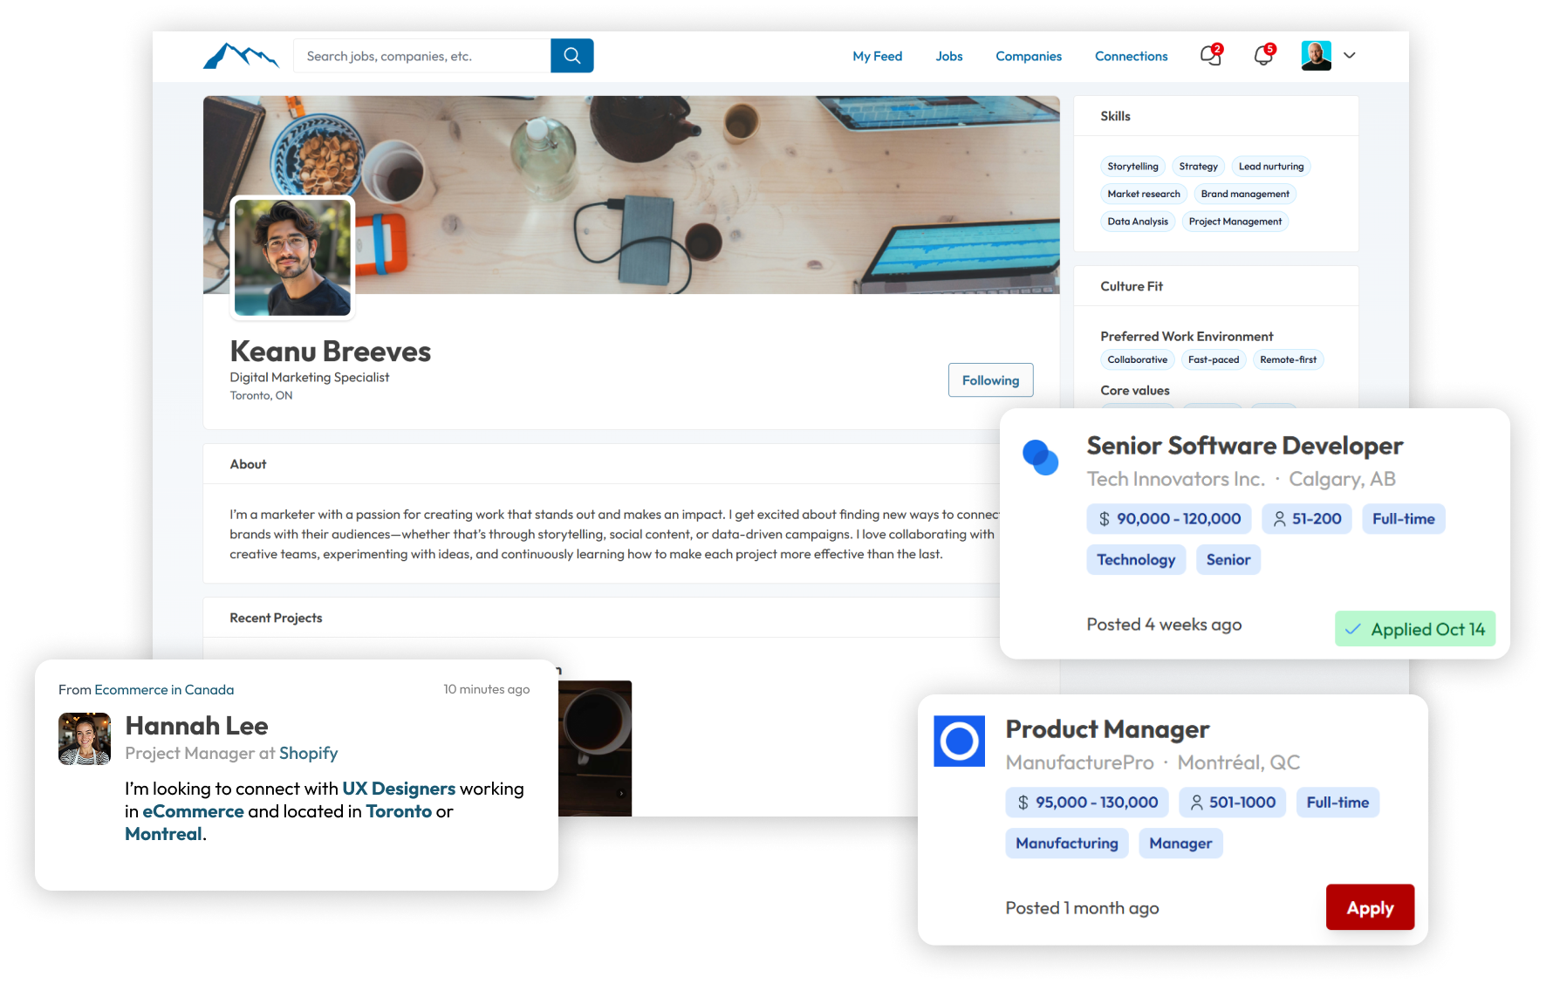Image resolution: width=1546 pixels, height=984 pixels.
Task: Open the Shopify link in Hannah's post
Action: coord(308,753)
